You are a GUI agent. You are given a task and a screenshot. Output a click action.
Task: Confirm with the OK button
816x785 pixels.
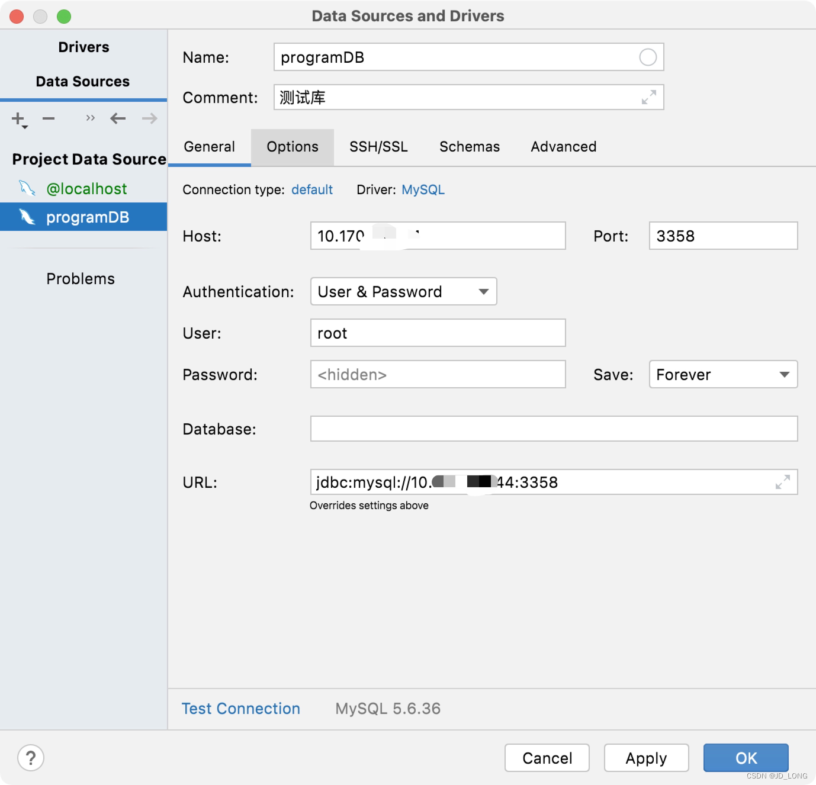tap(746, 758)
